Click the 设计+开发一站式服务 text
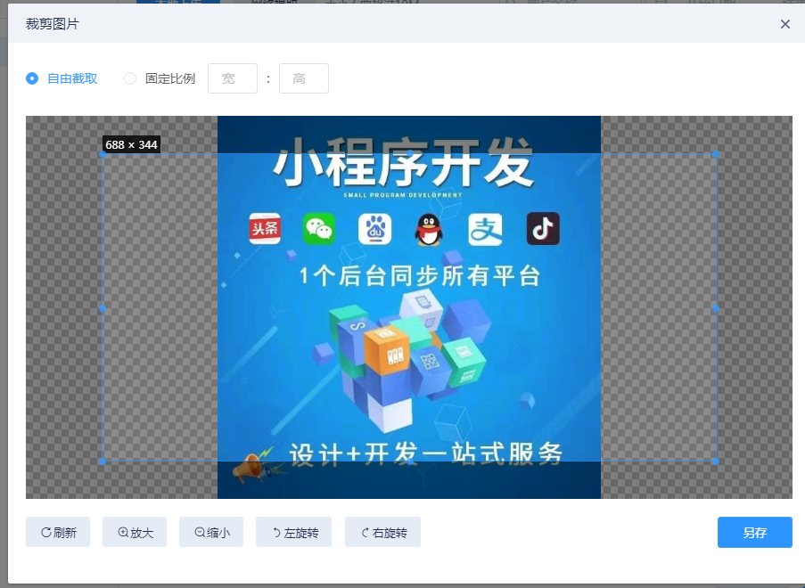 tap(426, 454)
